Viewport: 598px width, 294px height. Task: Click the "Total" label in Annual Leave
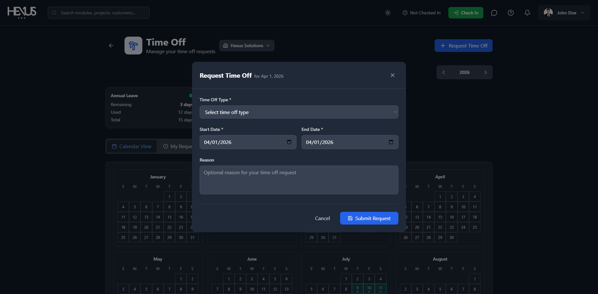[116, 120]
